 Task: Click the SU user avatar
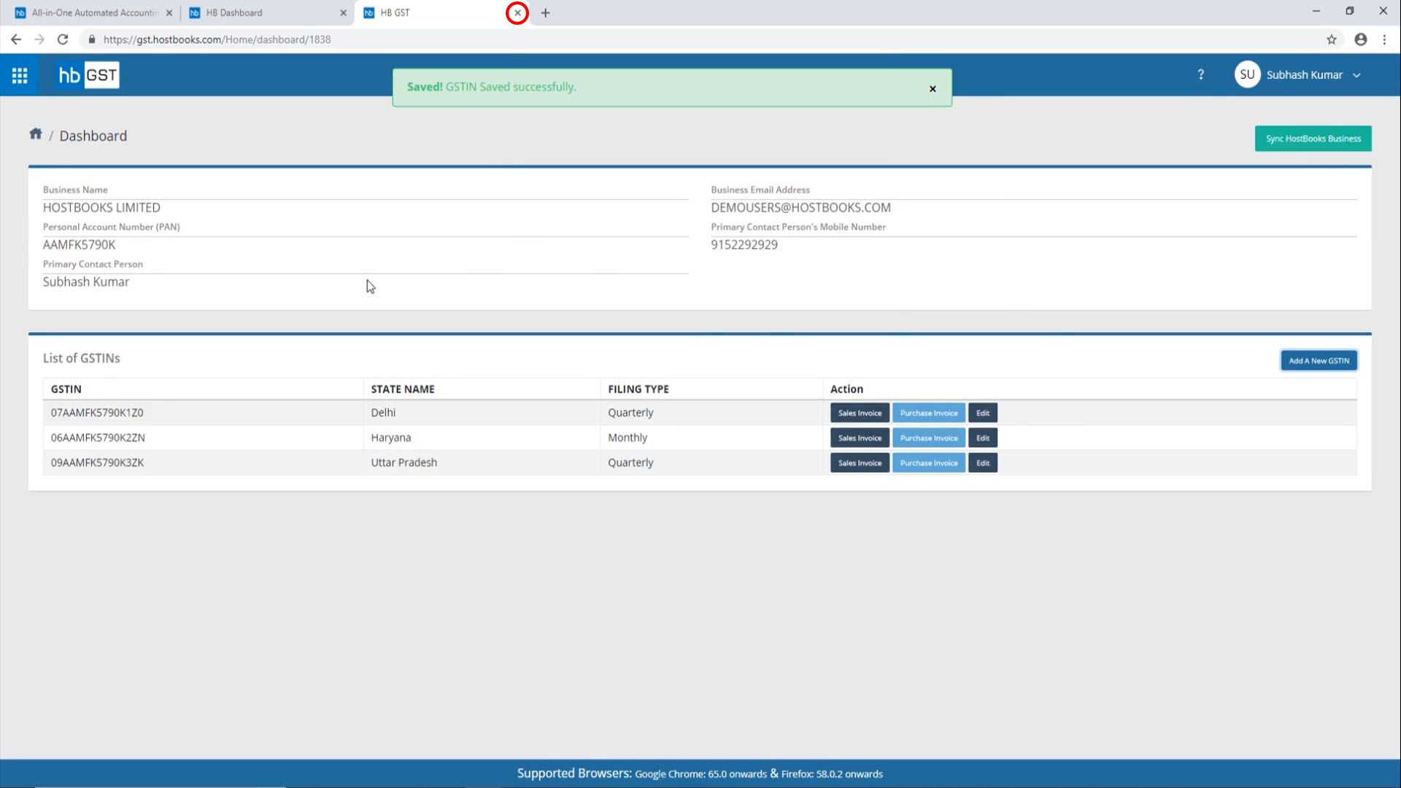coord(1247,74)
